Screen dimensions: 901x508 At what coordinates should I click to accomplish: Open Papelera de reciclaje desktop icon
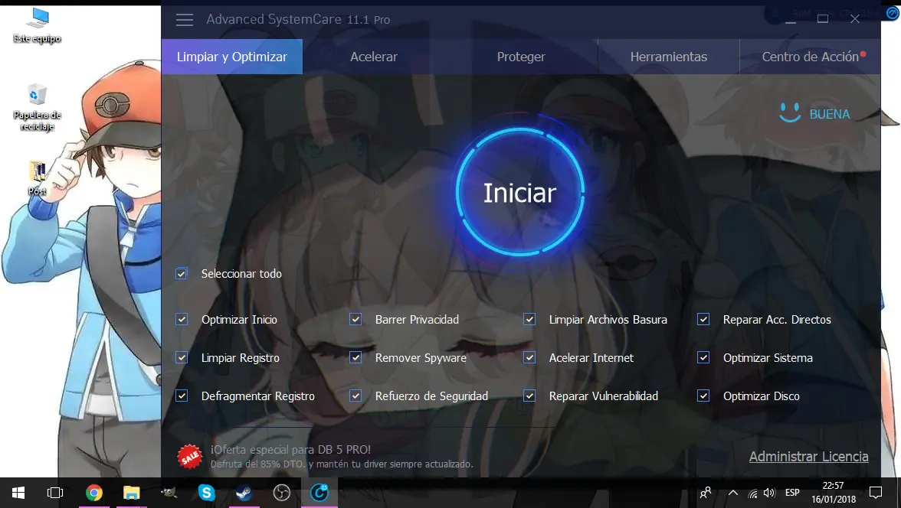[38, 107]
